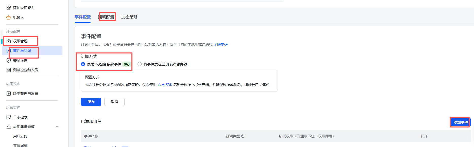Open the 了解更多 link
This screenshot has width=474, height=147.
pos(221,44)
